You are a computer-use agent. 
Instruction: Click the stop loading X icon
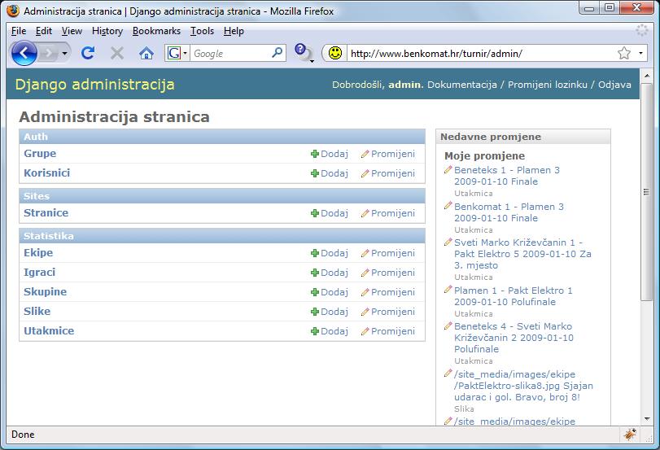pyautogui.click(x=117, y=53)
